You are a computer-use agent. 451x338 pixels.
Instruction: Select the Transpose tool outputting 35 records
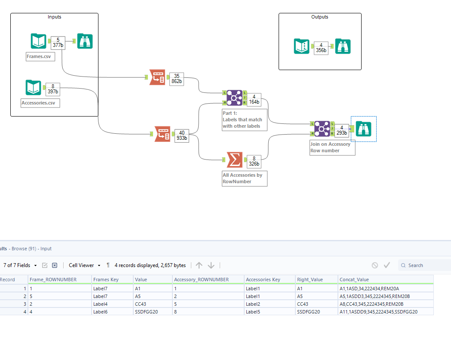pos(157,77)
